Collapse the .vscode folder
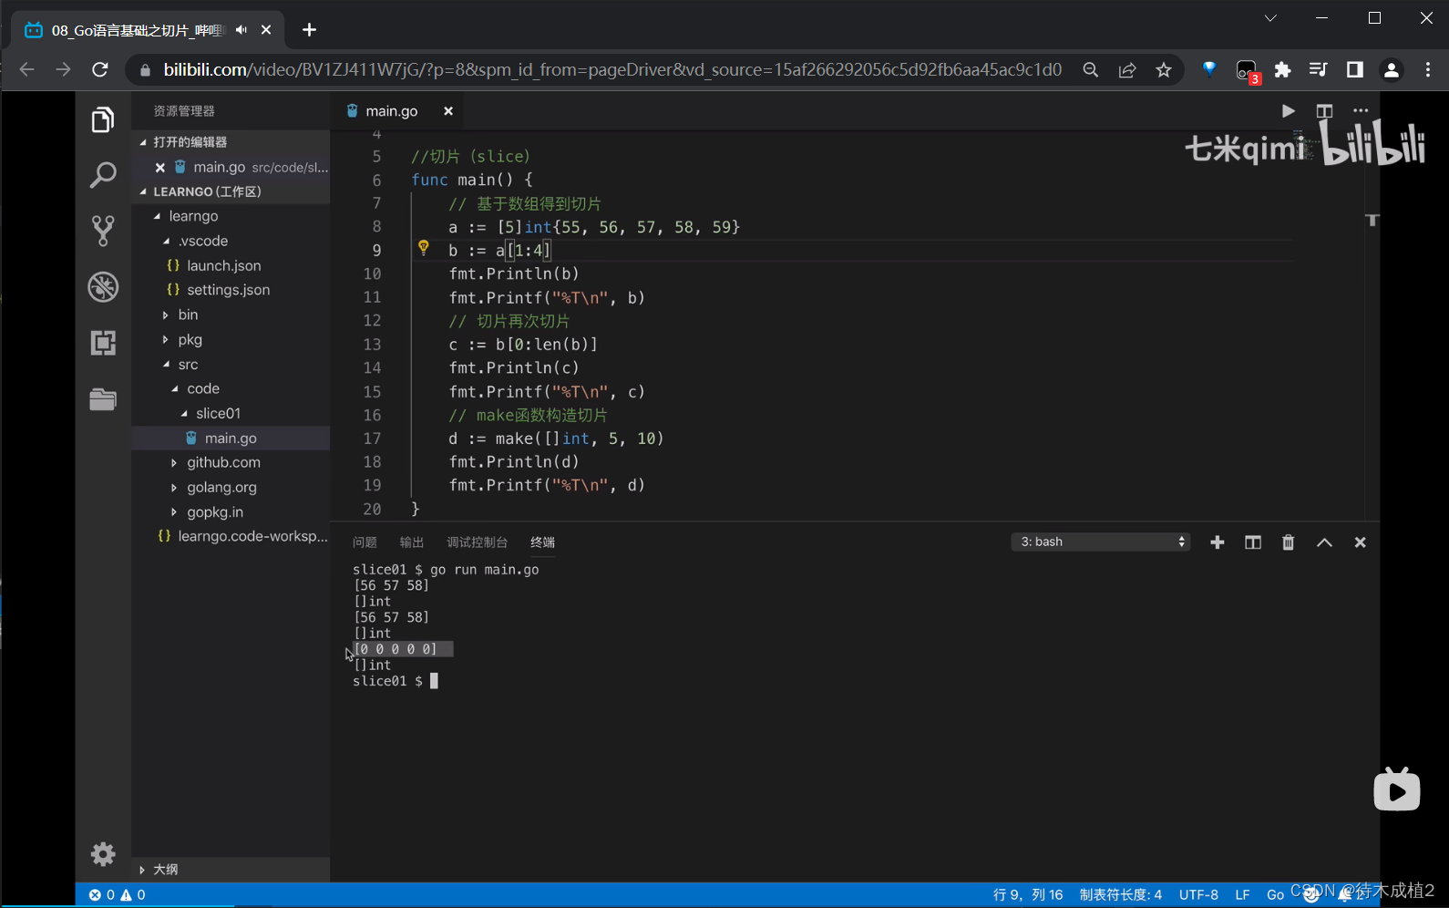 click(167, 241)
